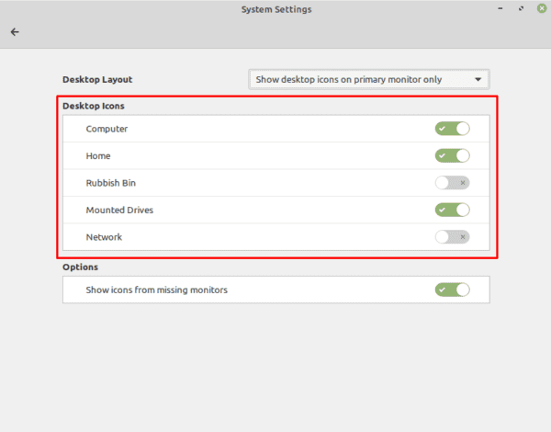The width and height of the screenshot is (551, 432).
Task: Maximize the System Settings window
Action: 521,8
